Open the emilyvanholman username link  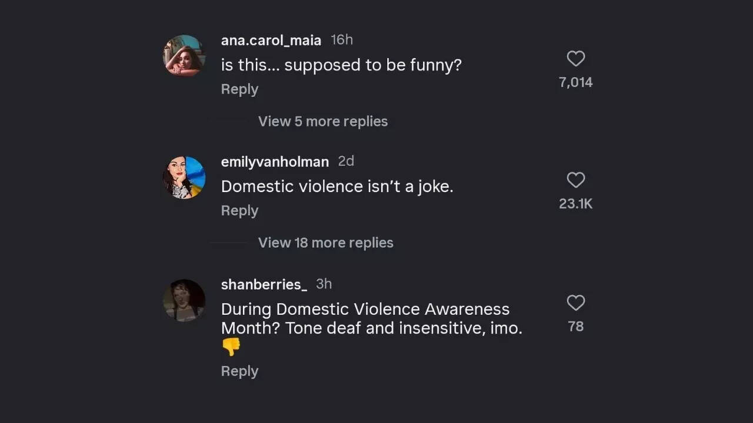[x=274, y=162]
